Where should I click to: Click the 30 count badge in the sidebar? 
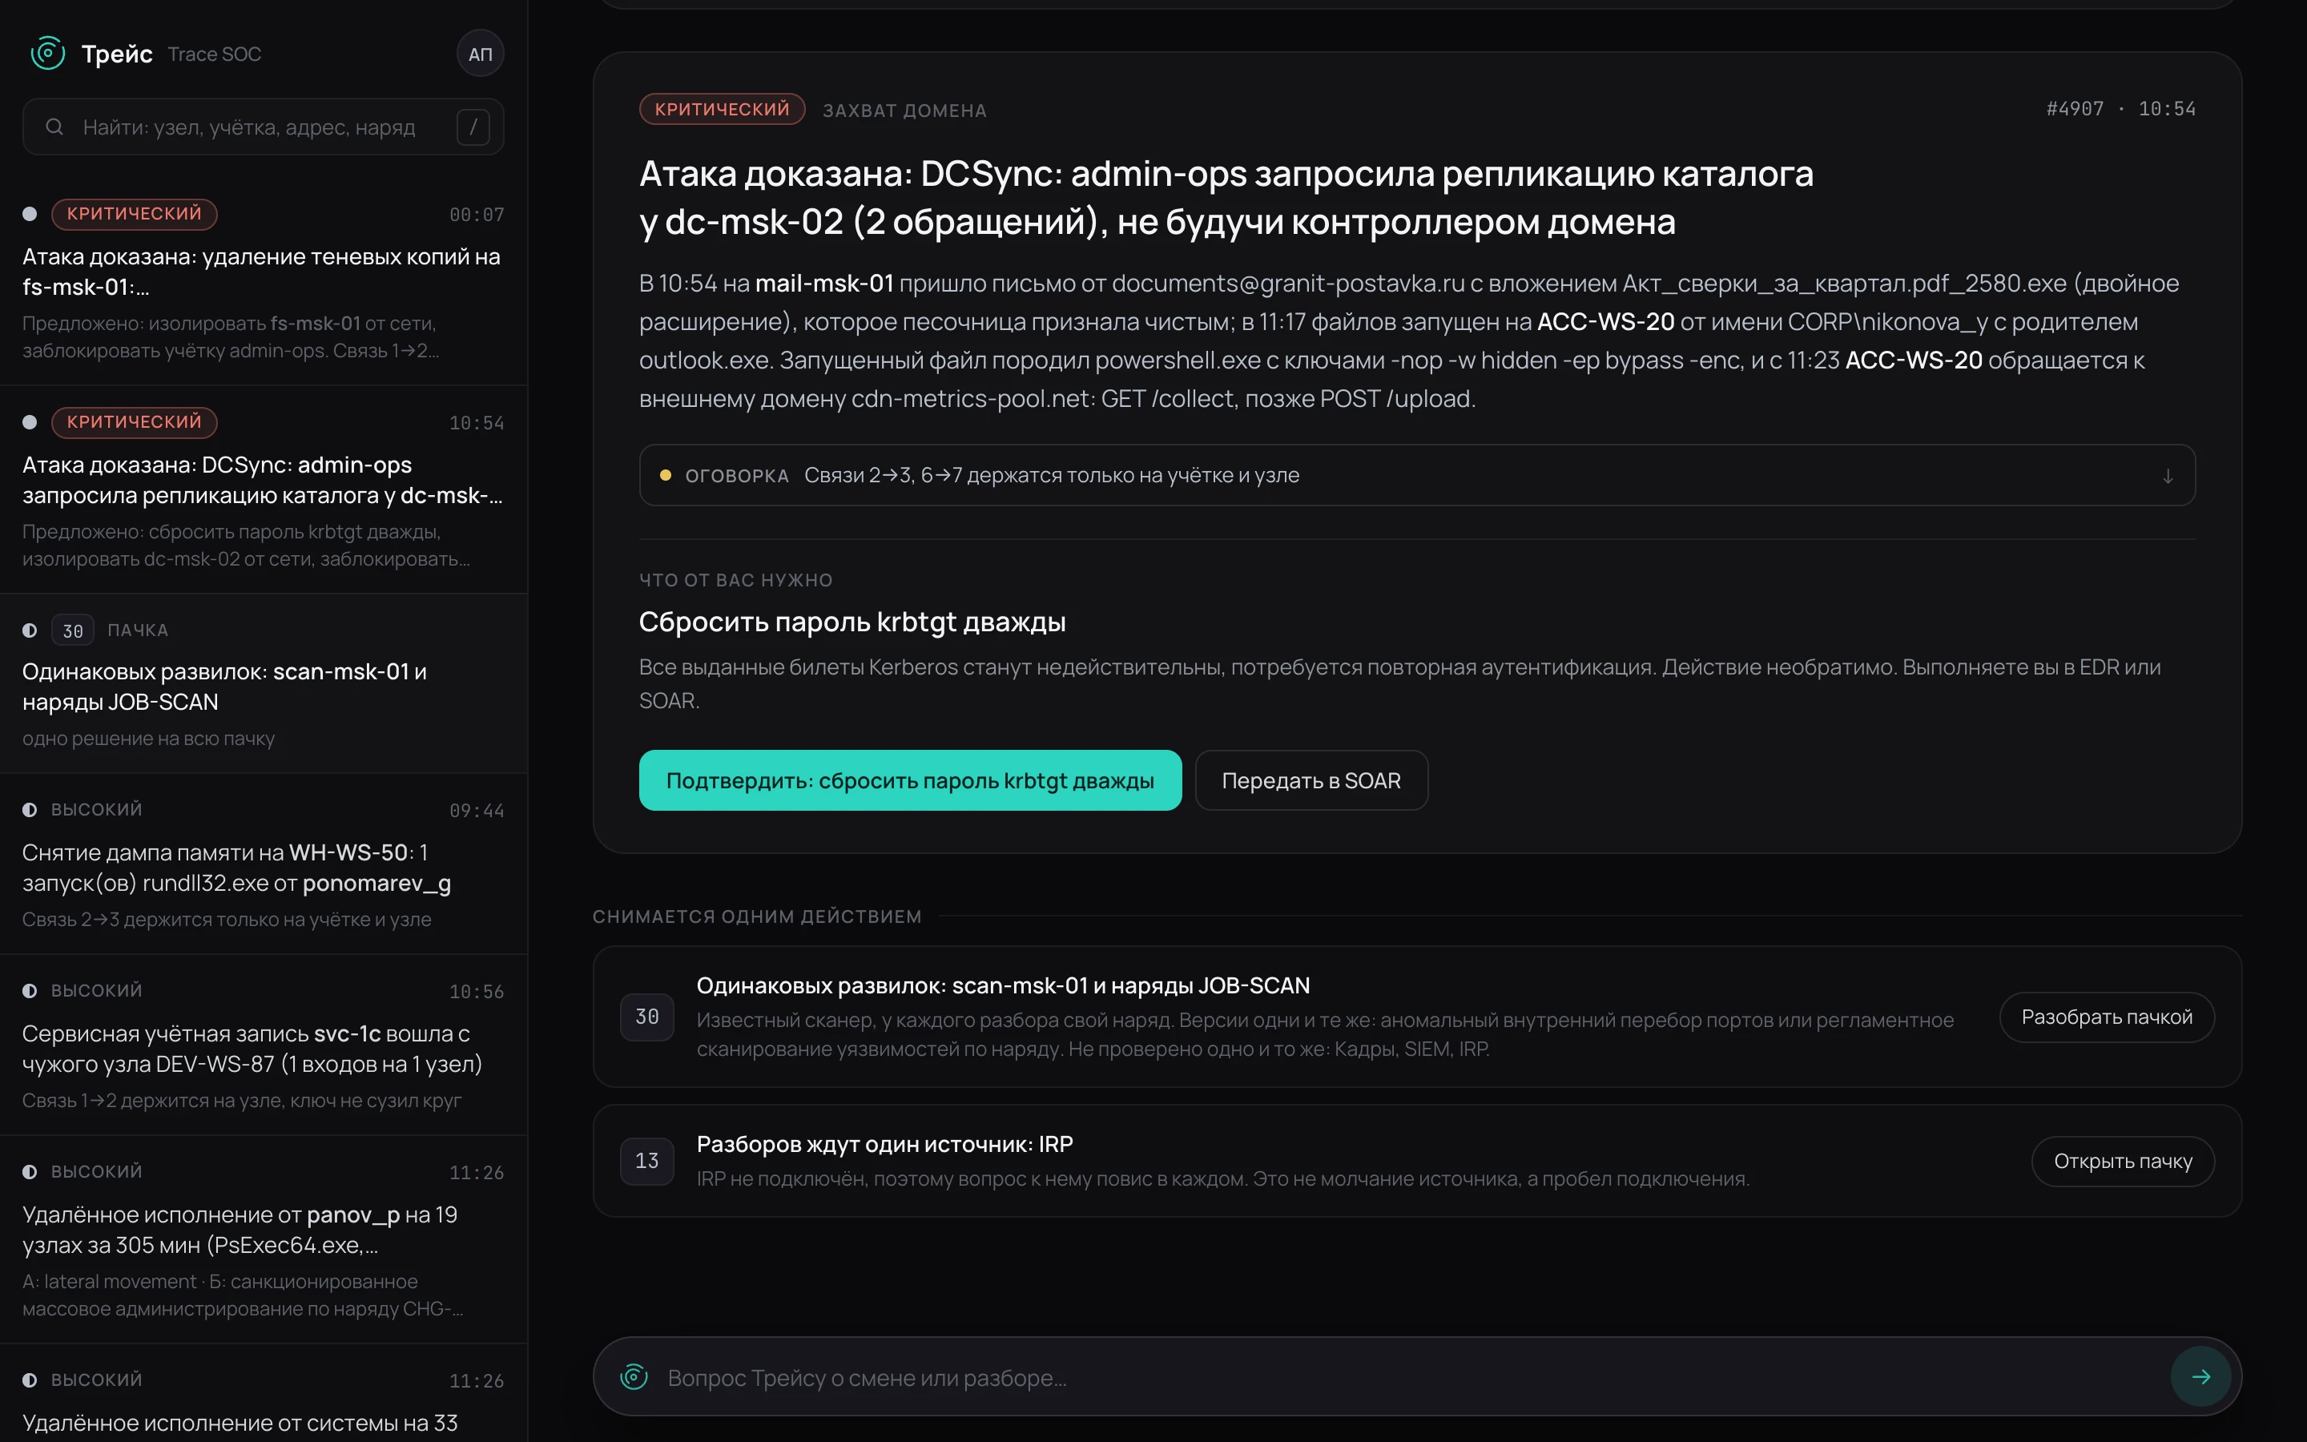pos(72,630)
